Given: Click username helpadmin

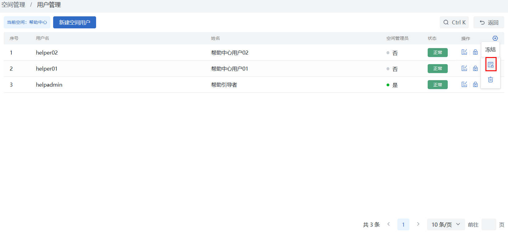Looking at the screenshot, I should coord(49,84).
